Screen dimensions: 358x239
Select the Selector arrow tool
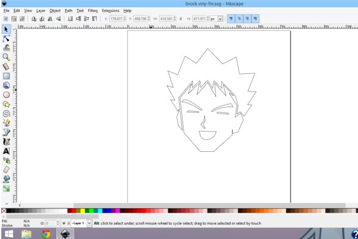pyautogui.click(x=6, y=29)
